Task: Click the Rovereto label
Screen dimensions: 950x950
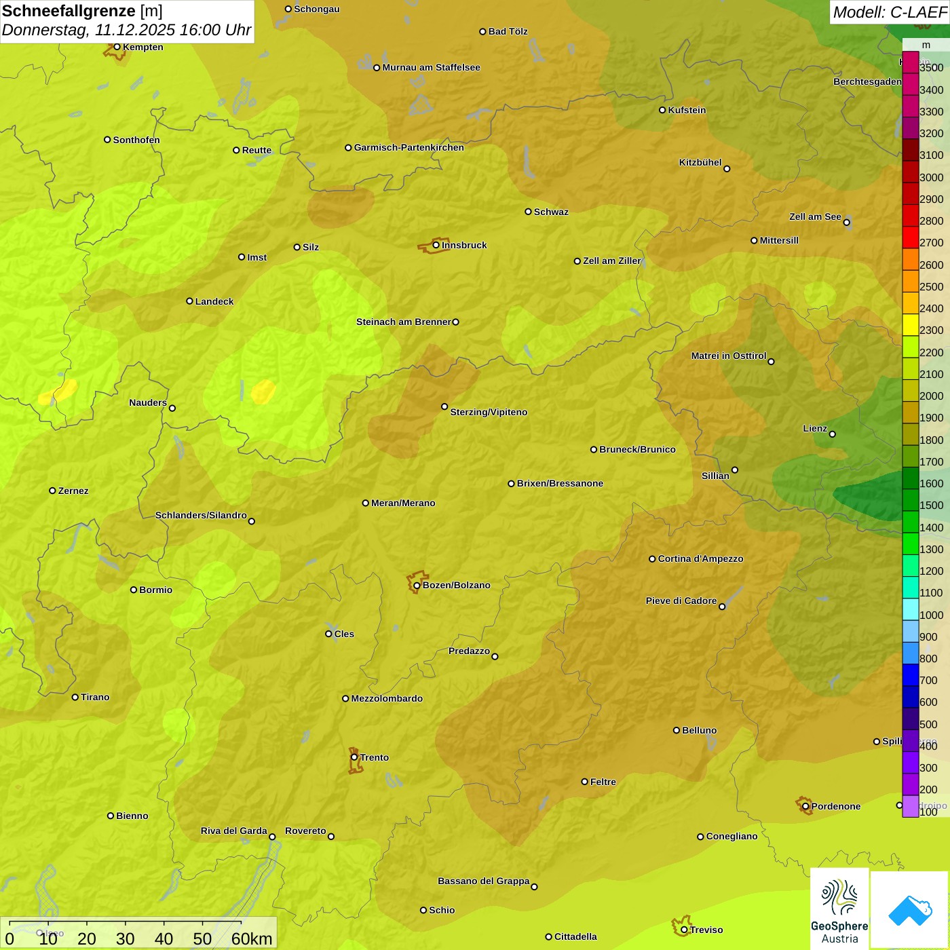Action: click(x=305, y=831)
